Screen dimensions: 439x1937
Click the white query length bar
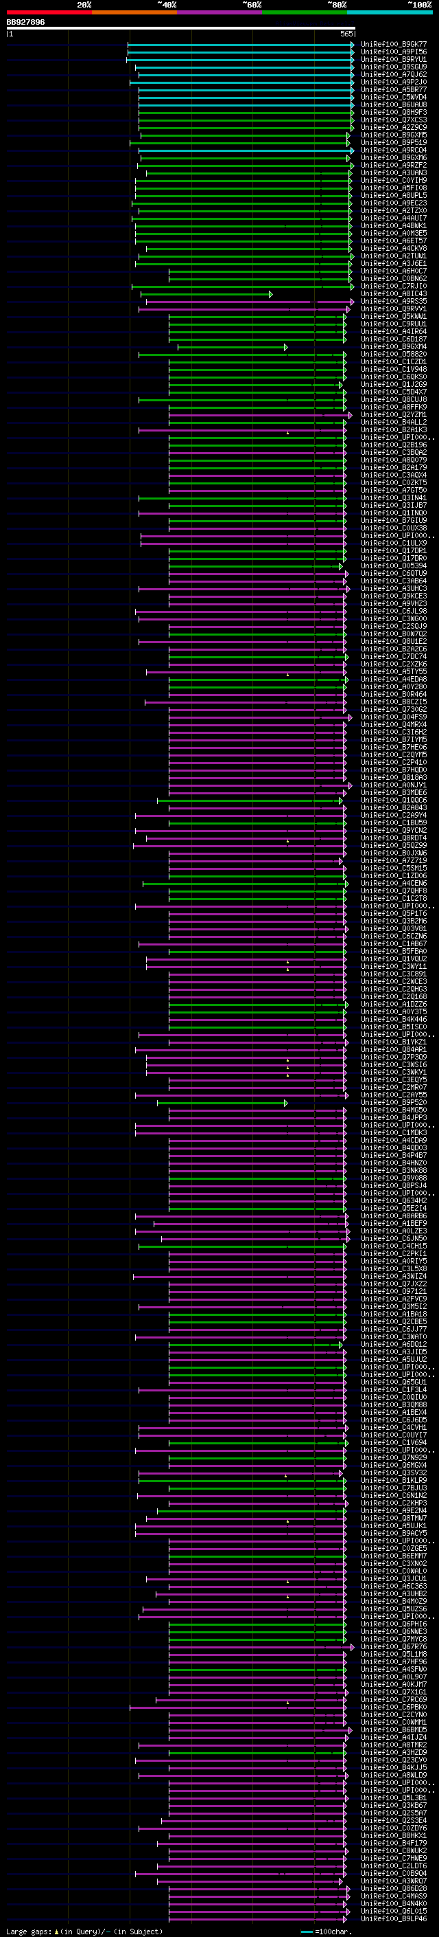click(x=181, y=29)
